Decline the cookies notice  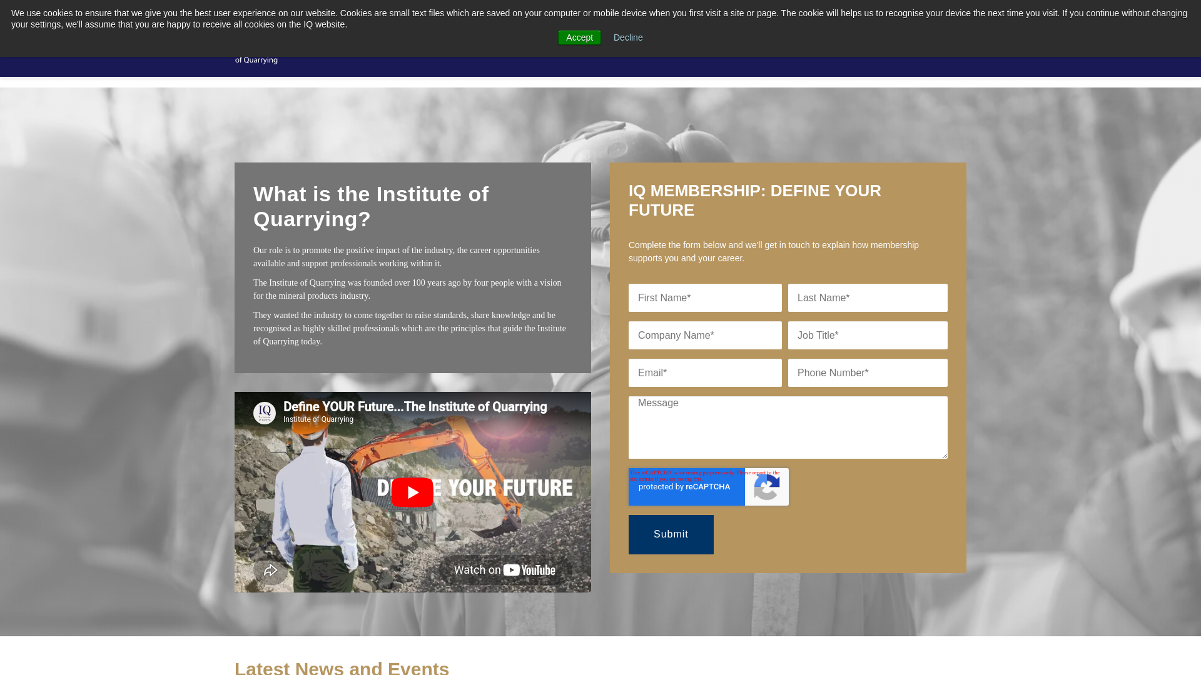point(628,37)
